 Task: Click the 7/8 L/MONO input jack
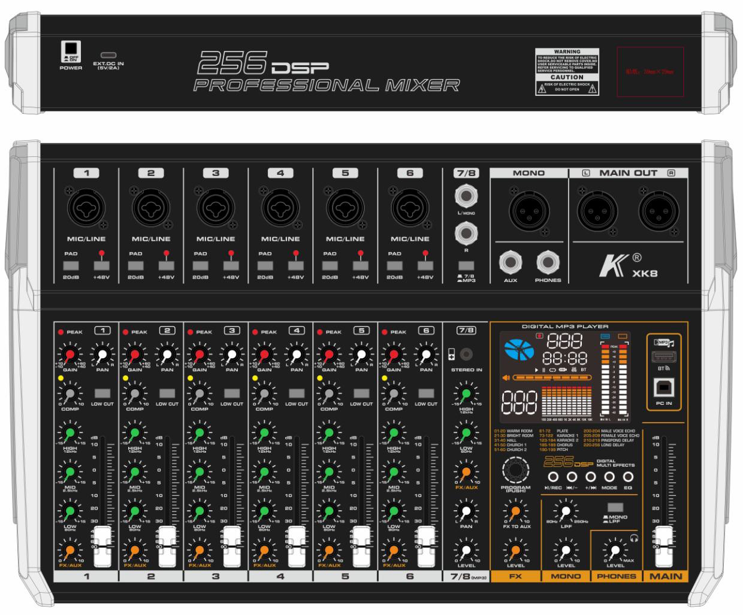[466, 196]
